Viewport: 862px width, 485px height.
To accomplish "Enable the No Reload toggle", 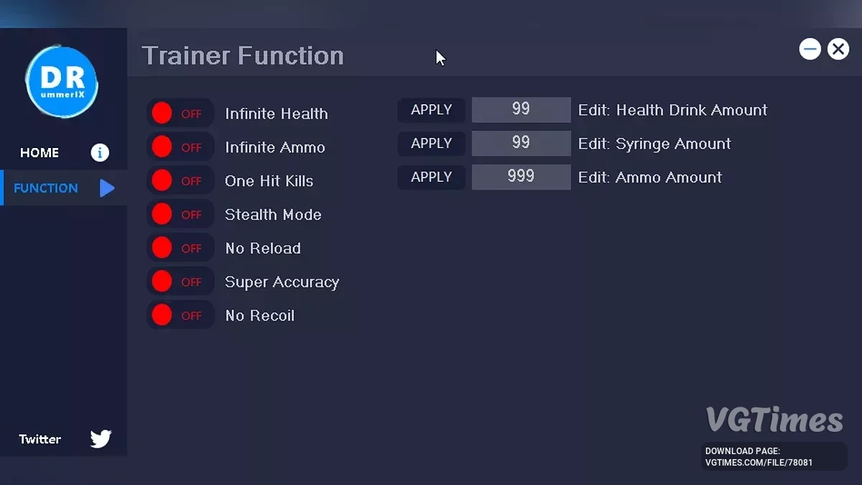I will click(x=180, y=248).
